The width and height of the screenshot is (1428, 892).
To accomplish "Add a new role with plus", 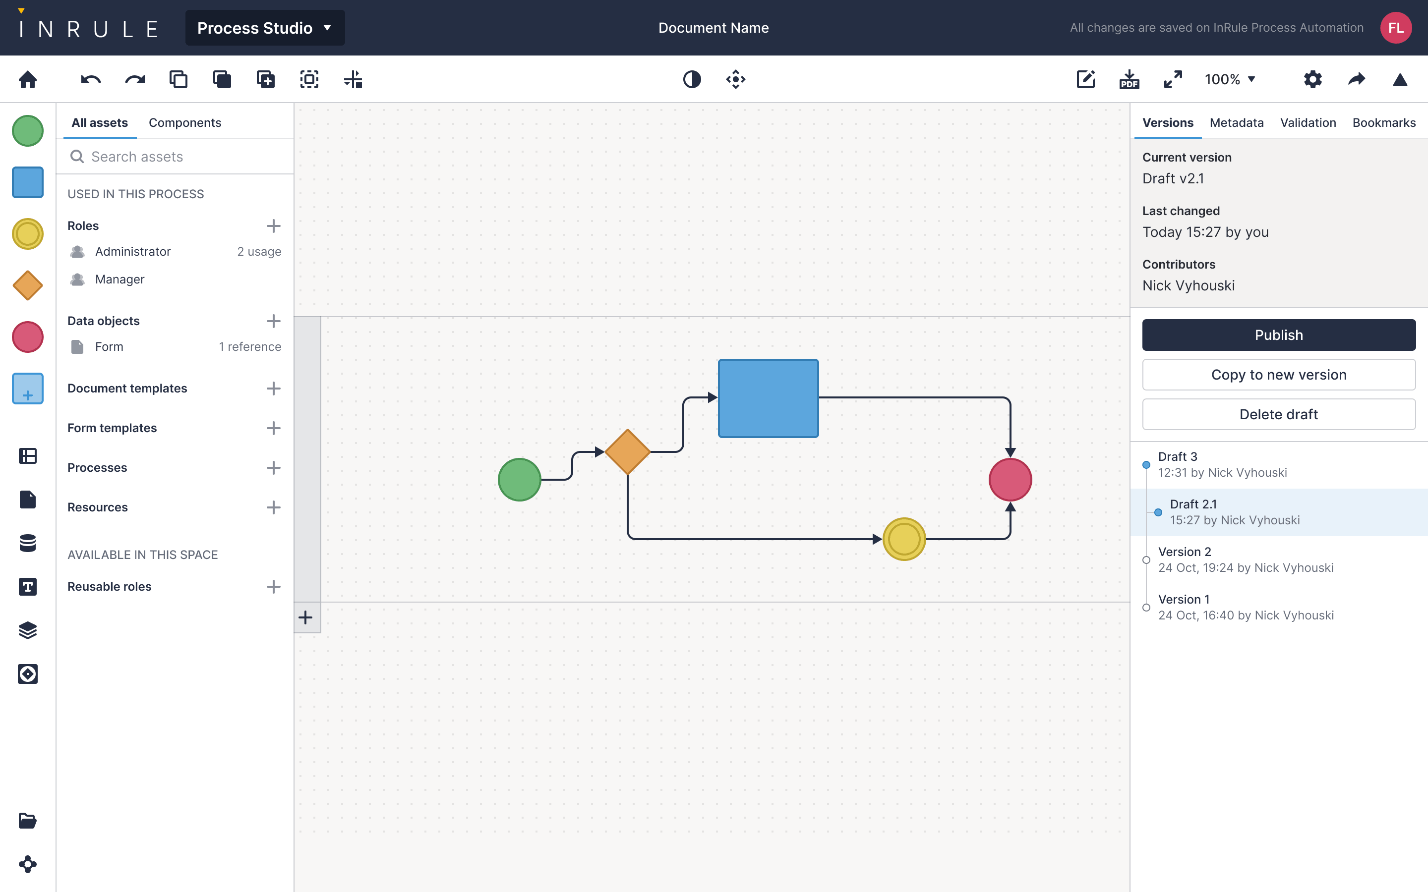I will (x=273, y=226).
